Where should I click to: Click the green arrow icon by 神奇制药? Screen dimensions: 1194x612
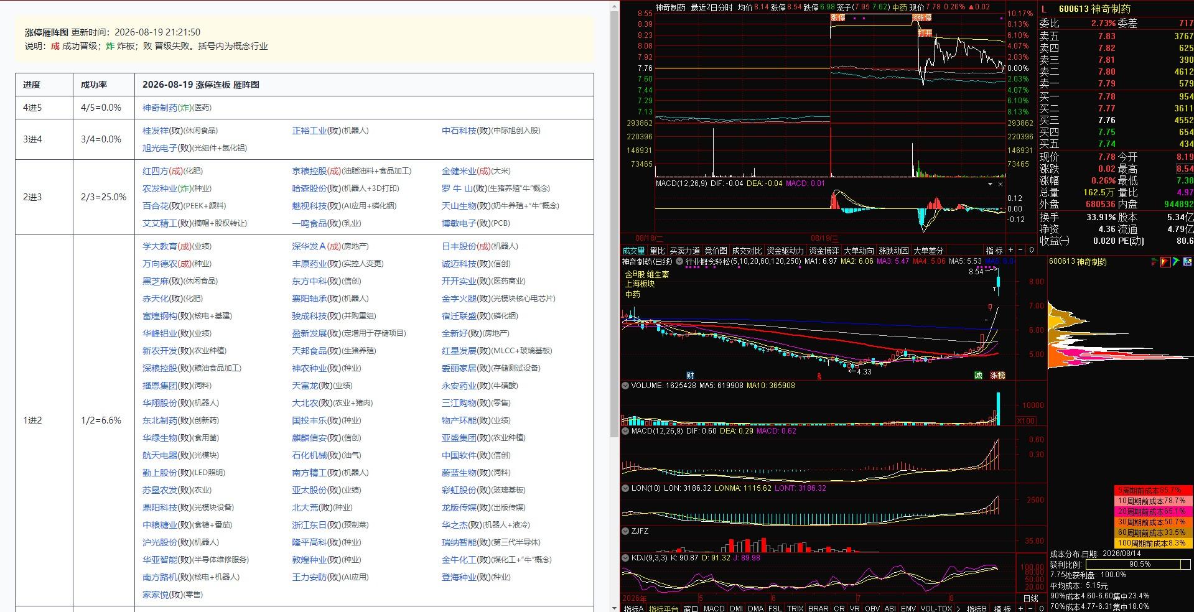click(x=1176, y=262)
